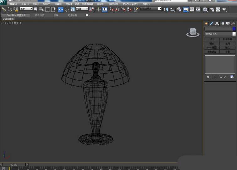
Task: Click the object name input field
Action: pos(218,29)
